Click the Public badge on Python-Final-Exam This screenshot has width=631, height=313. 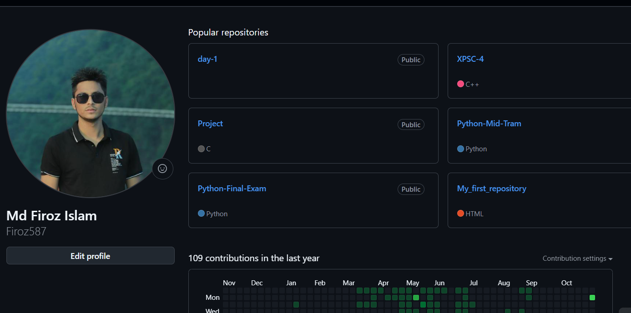(x=410, y=189)
